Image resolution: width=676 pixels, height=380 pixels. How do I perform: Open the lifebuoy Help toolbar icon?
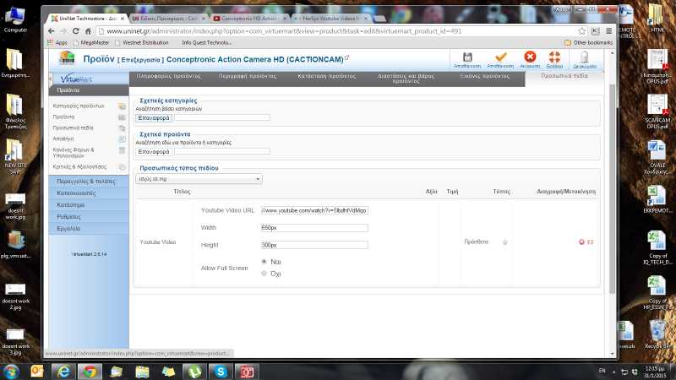click(554, 57)
